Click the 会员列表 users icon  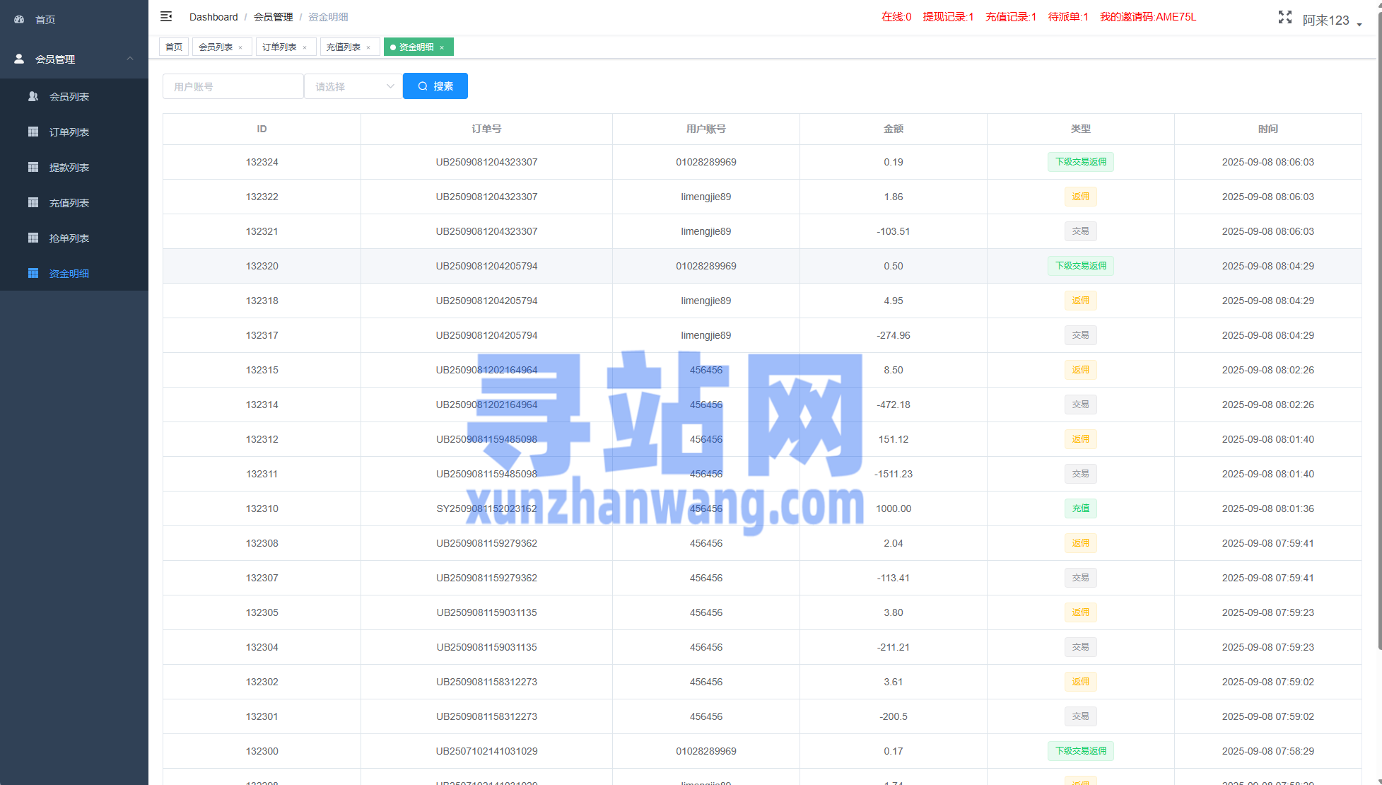tap(33, 96)
